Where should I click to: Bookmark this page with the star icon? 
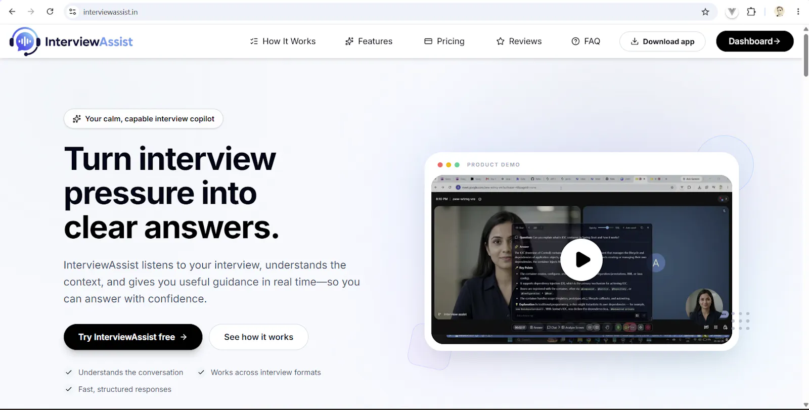(x=705, y=12)
